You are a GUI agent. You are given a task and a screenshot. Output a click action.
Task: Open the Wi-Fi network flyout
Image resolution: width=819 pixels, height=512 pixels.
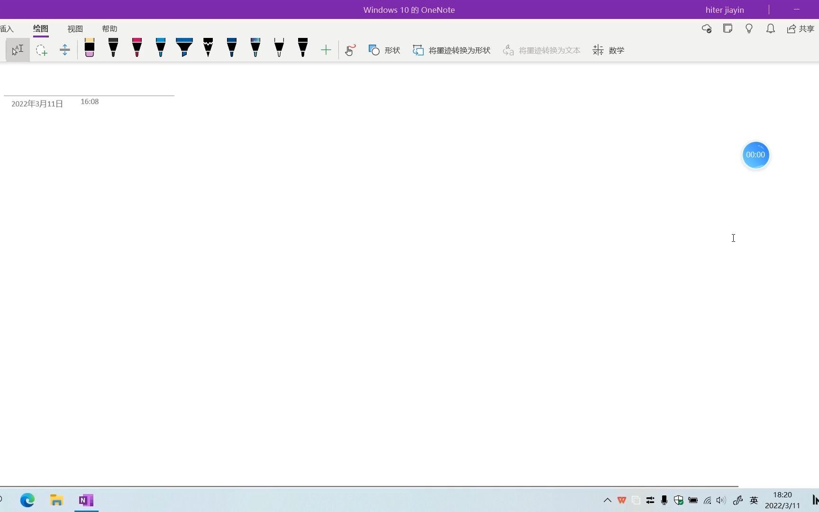(707, 500)
